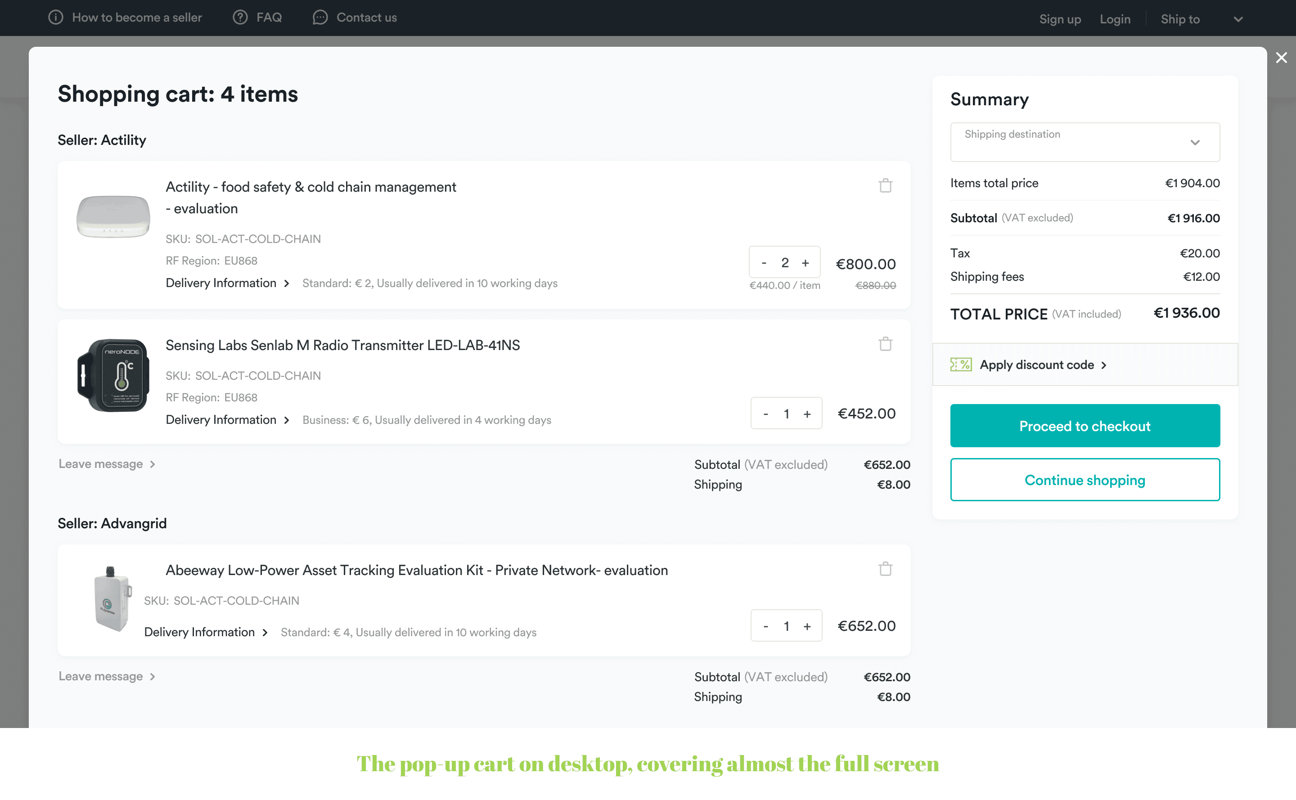Expand Delivery Information for Abeeway Evaluation Kit
This screenshot has width=1296, height=800.
pyautogui.click(x=207, y=632)
